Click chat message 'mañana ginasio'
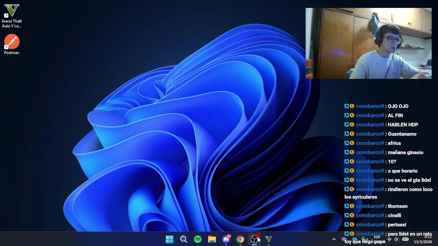The width and height of the screenshot is (438, 246). pos(405,152)
